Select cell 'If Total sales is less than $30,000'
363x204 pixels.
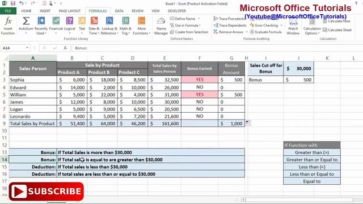[151, 167]
